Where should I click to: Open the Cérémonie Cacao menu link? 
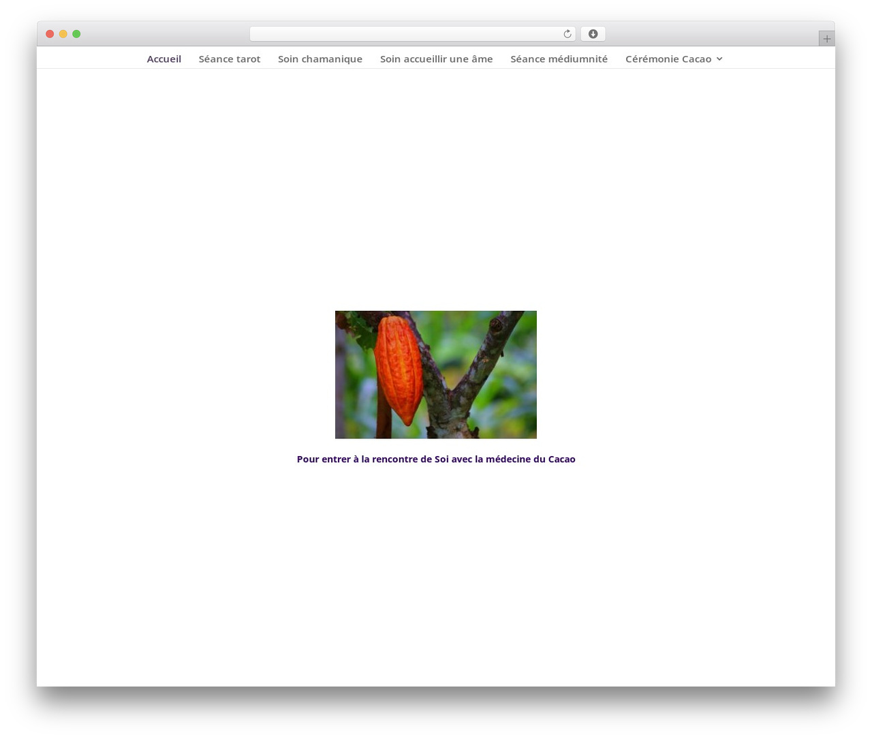point(668,59)
